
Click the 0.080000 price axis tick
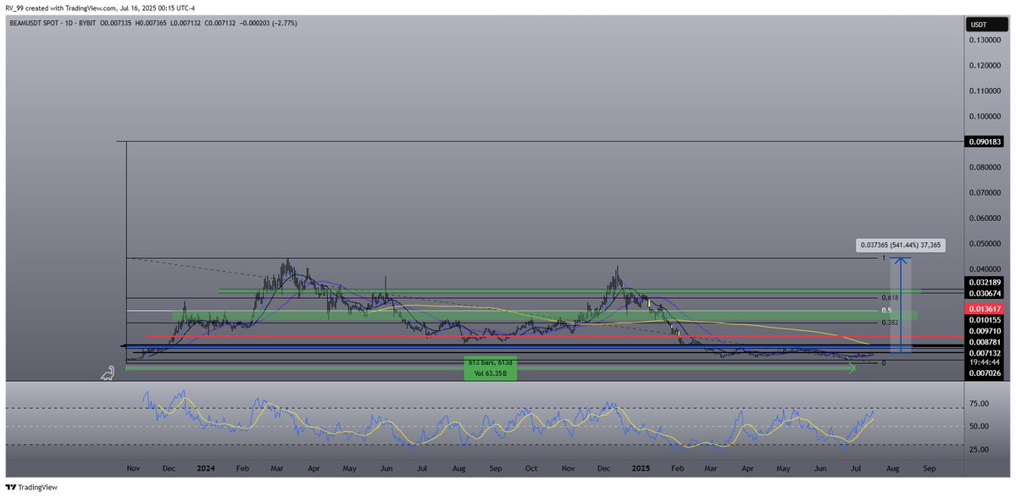[983, 167]
